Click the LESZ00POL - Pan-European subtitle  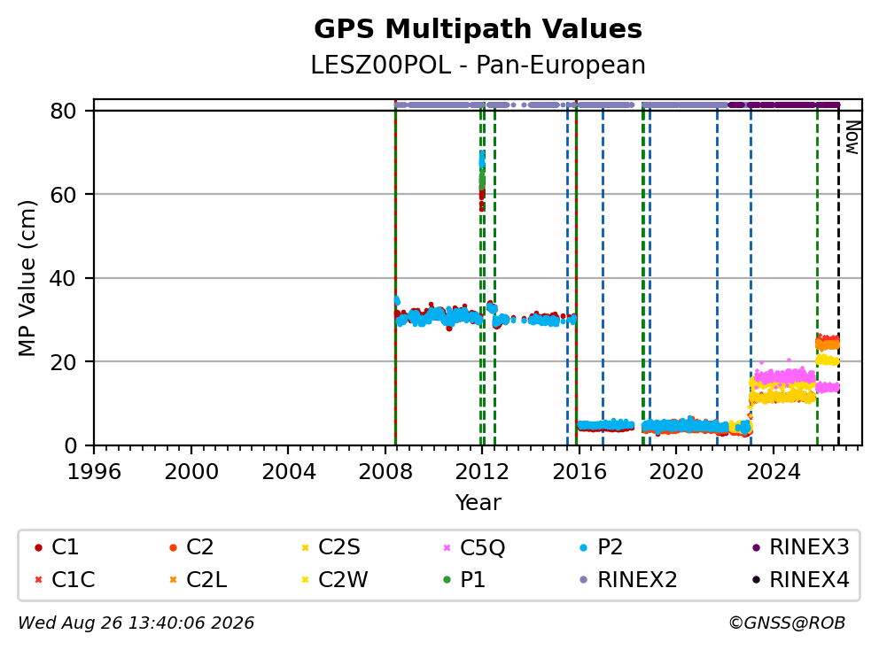point(478,65)
